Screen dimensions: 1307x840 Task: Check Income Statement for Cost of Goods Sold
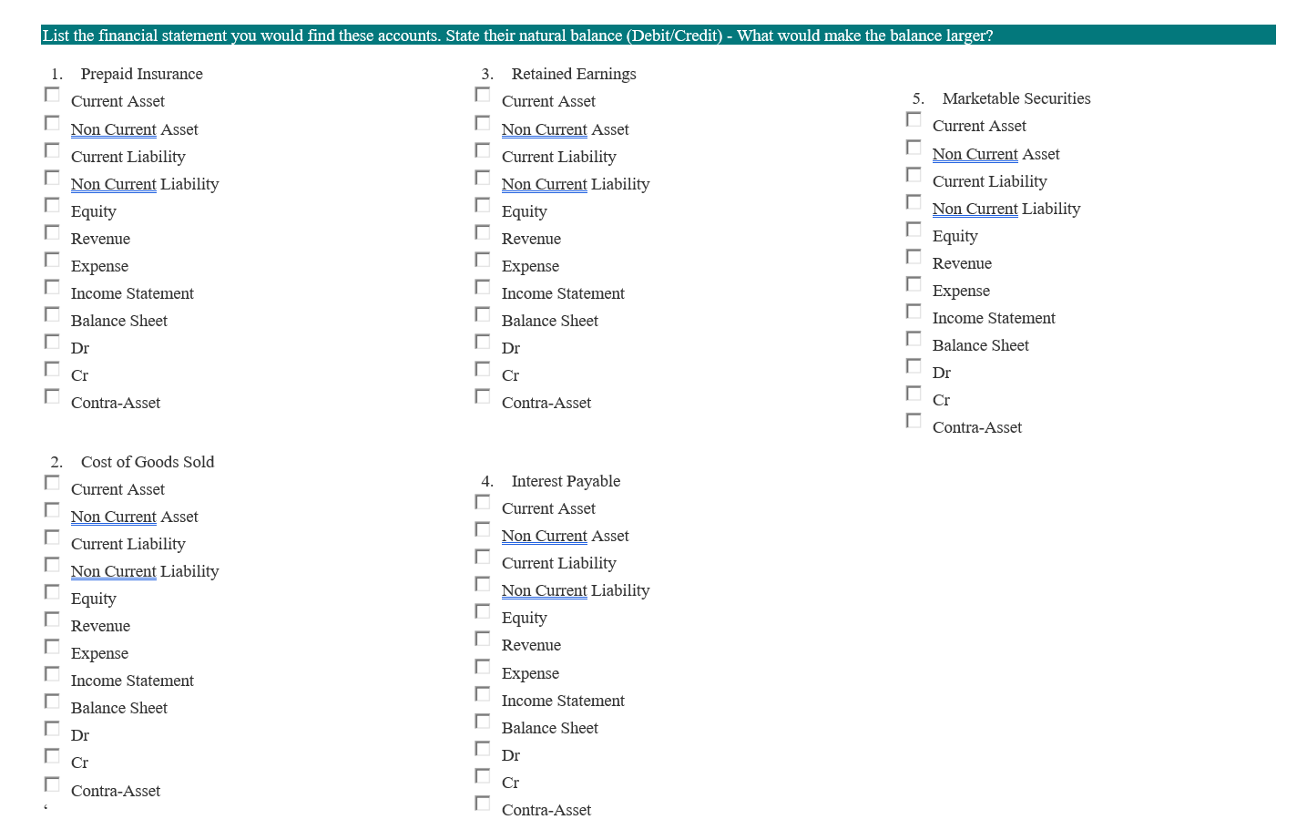(52, 673)
